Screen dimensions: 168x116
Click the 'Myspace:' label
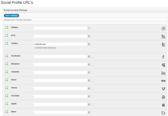click(x=15, y=64)
